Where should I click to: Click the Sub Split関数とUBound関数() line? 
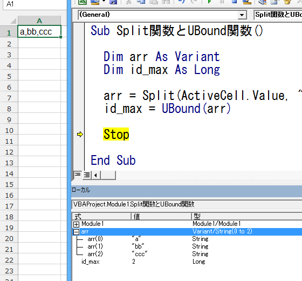point(177,30)
